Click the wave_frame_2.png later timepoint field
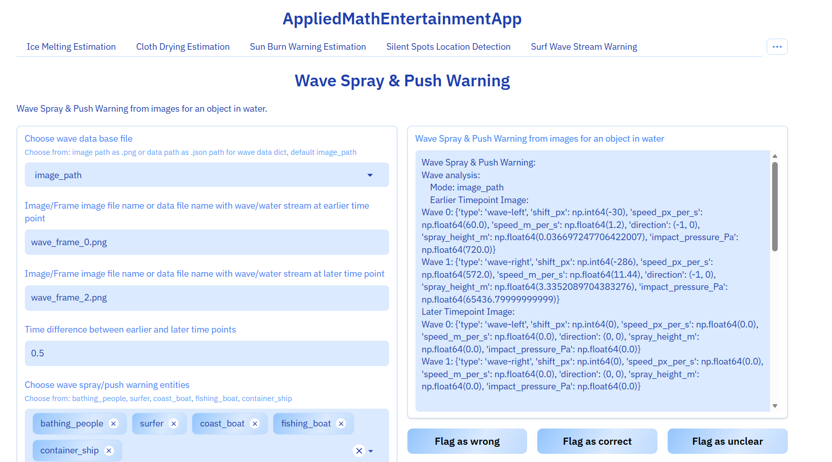This screenshot has height=462, width=832. pos(206,298)
